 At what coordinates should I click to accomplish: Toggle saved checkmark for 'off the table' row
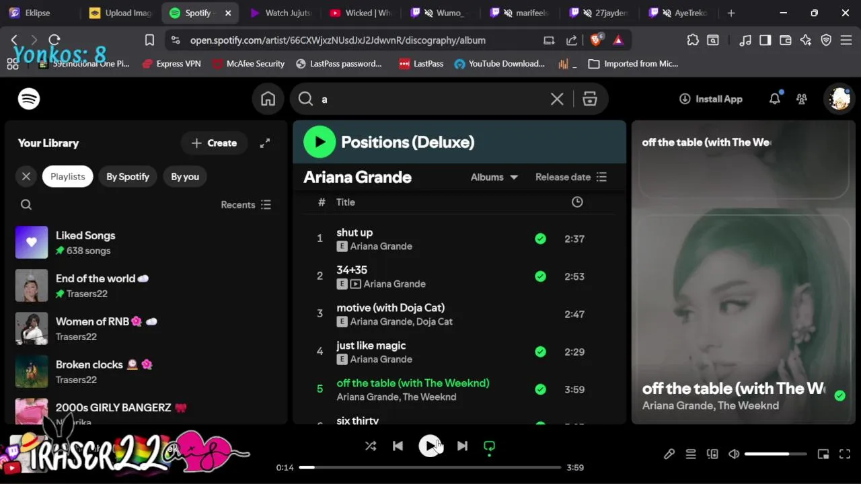[x=540, y=389]
